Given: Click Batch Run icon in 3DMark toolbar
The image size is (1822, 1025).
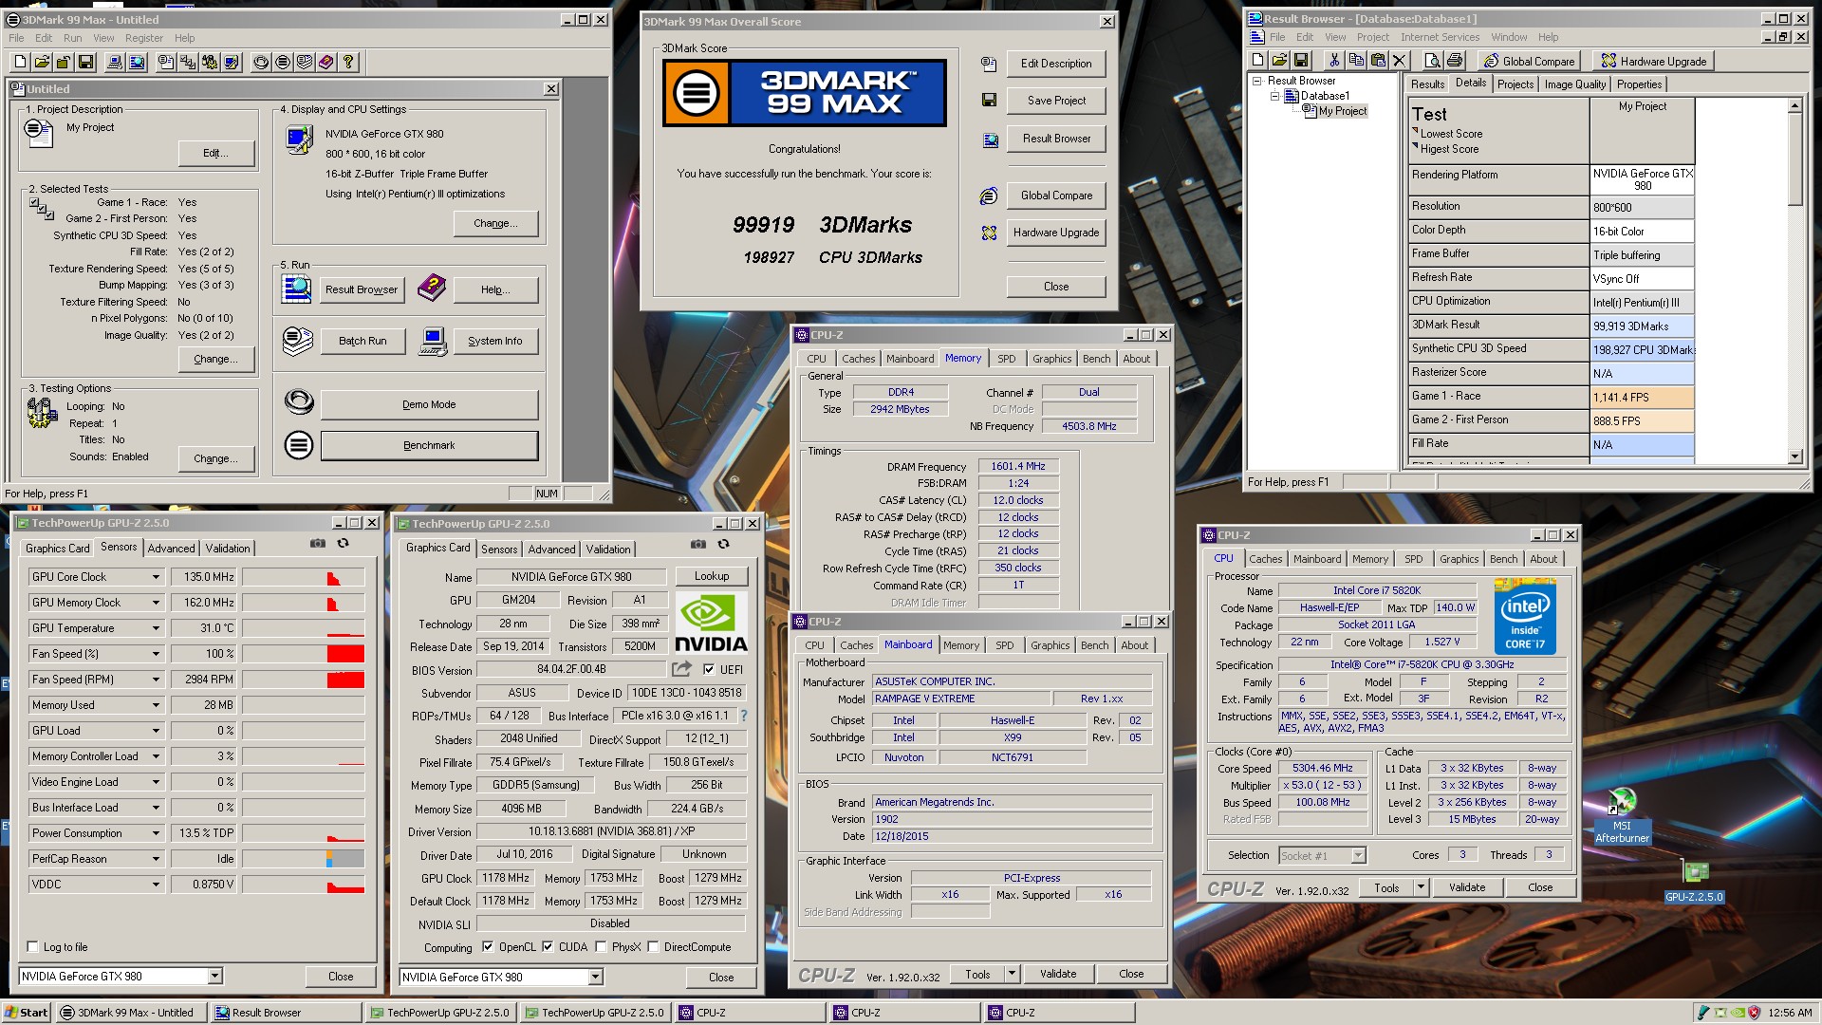Looking at the screenshot, I should coord(305,62).
